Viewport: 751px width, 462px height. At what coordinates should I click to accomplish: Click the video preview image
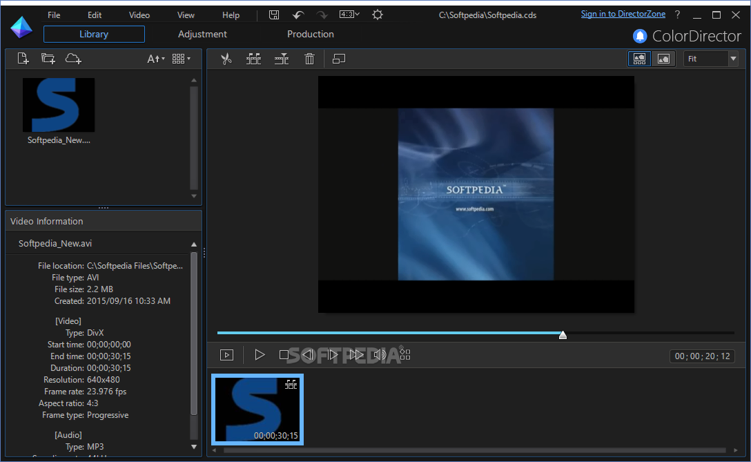coord(476,194)
